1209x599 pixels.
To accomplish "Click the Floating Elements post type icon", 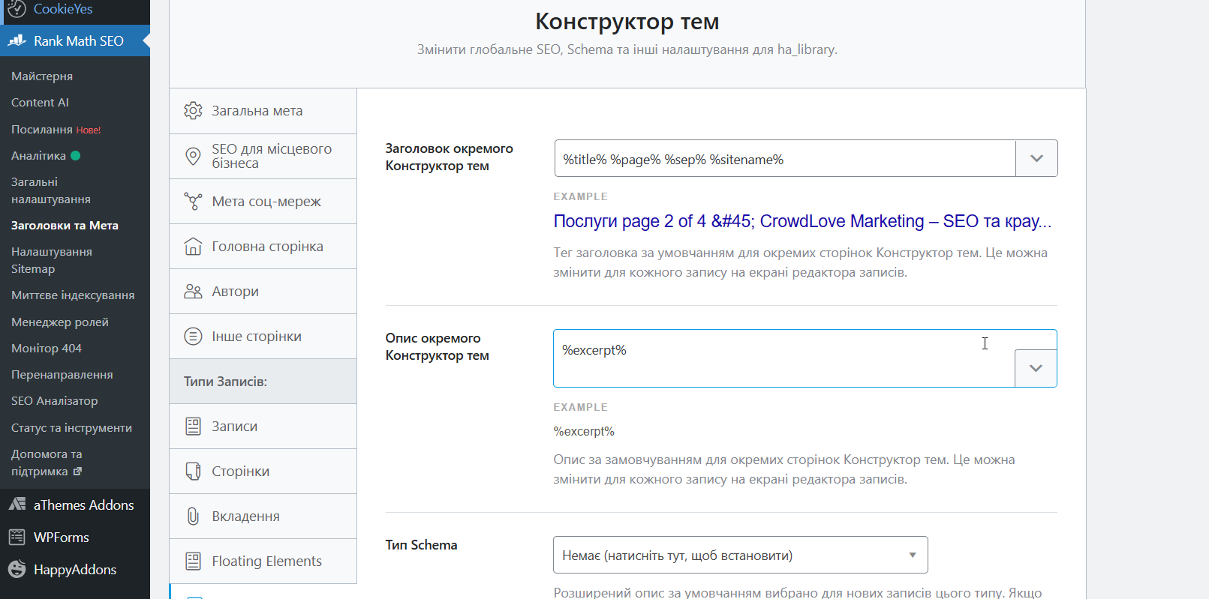I will 193,561.
